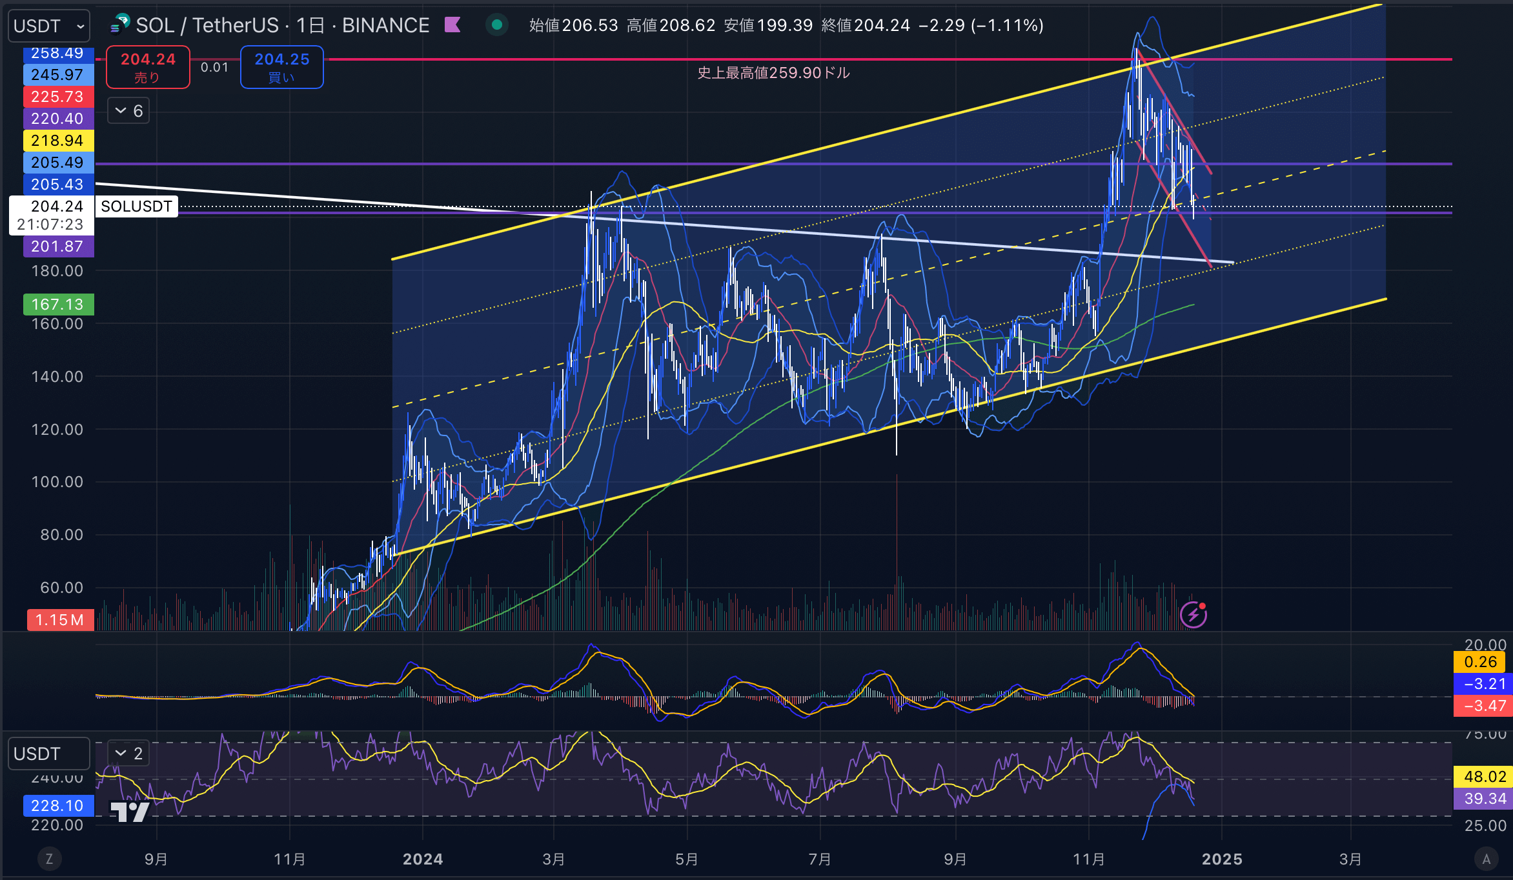
Task: Click the 204.24 sell button
Action: pos(148,67)
